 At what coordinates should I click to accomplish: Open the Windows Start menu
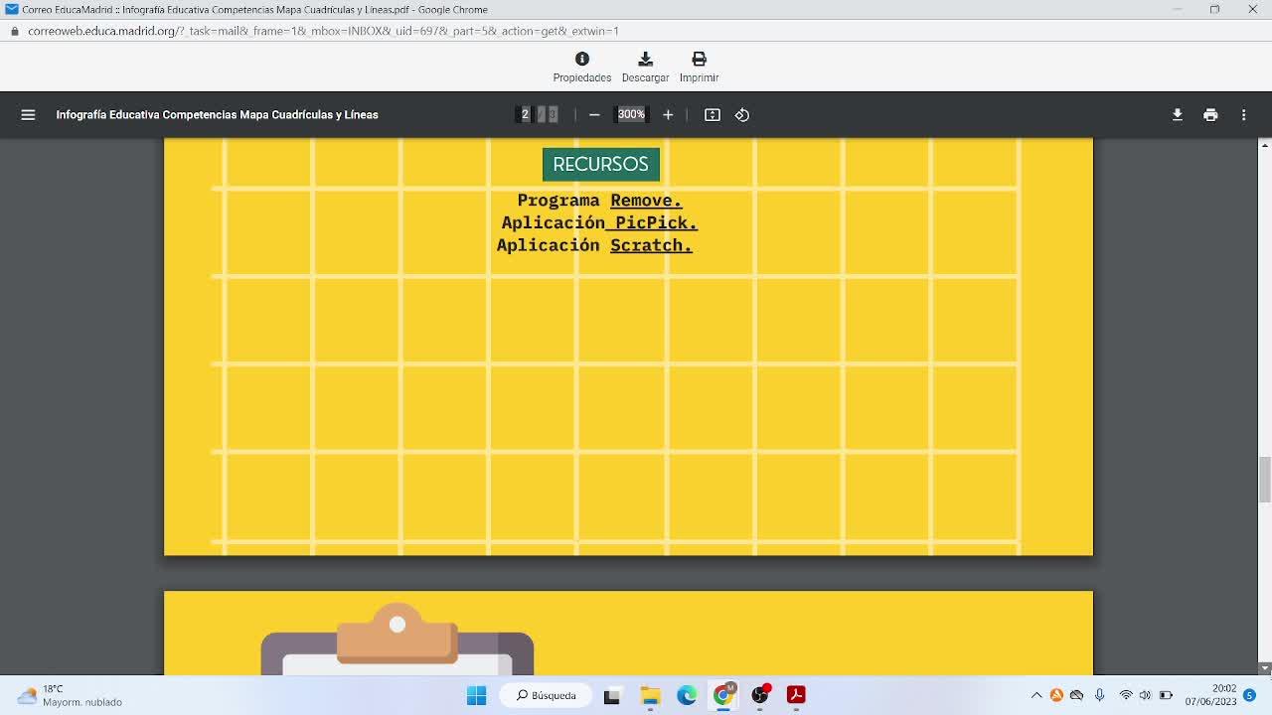pyautogui.click(x=477, y=695)
